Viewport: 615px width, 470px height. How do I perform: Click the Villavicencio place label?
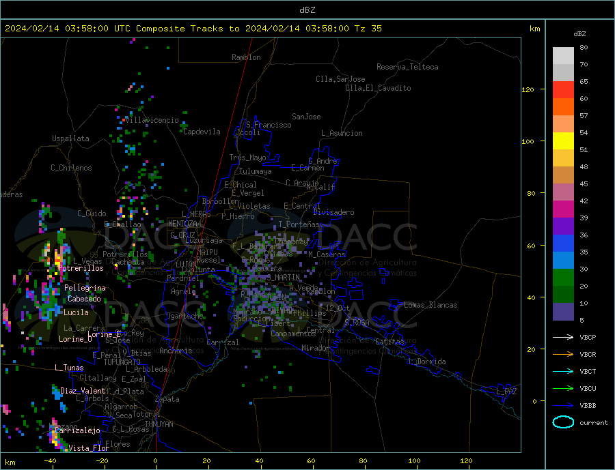152,120
